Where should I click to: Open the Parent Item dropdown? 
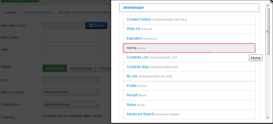coord(71,104)
